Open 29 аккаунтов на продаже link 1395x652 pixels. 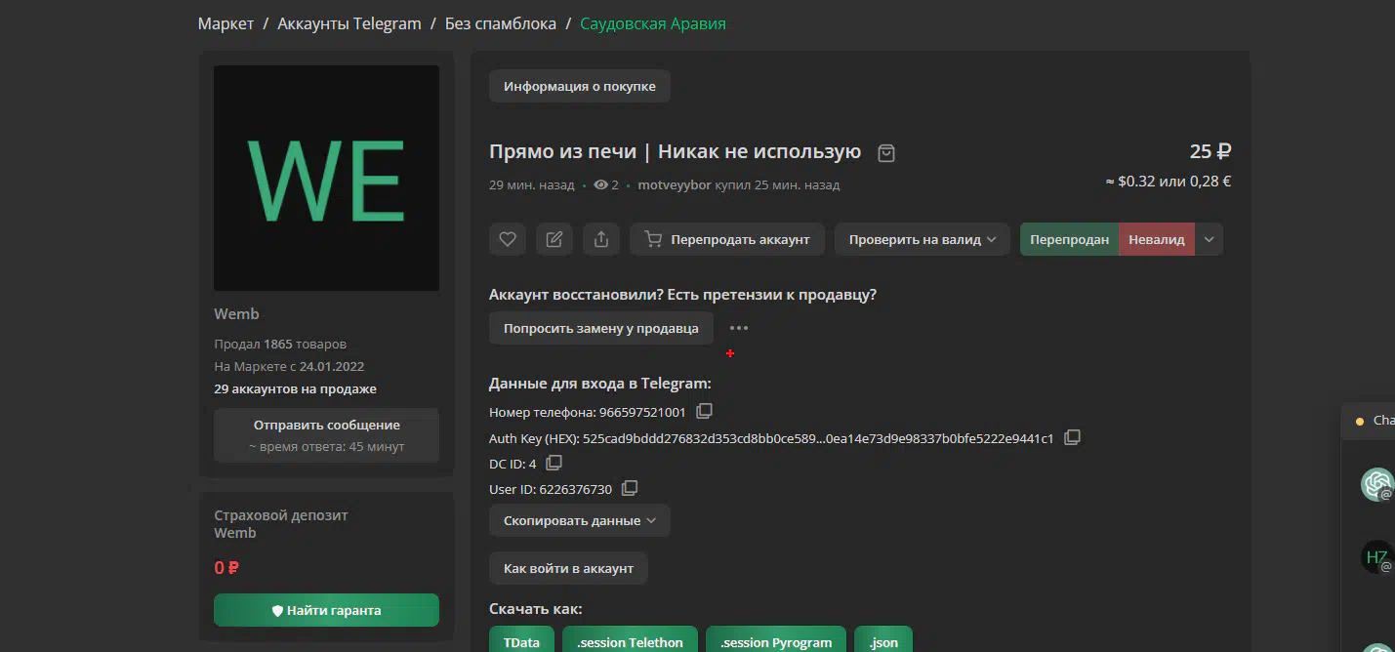(x=295, y=388)
